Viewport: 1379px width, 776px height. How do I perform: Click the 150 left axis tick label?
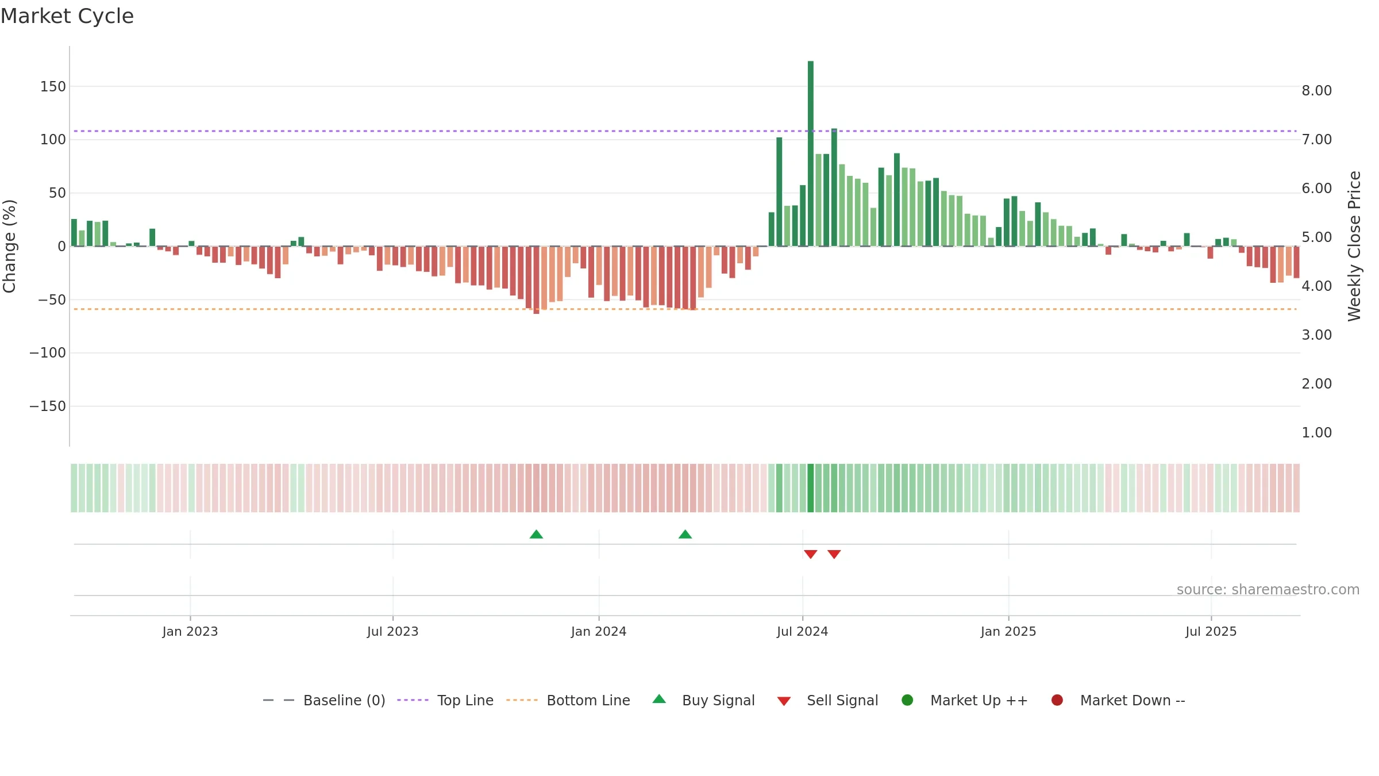pos(53,87)
